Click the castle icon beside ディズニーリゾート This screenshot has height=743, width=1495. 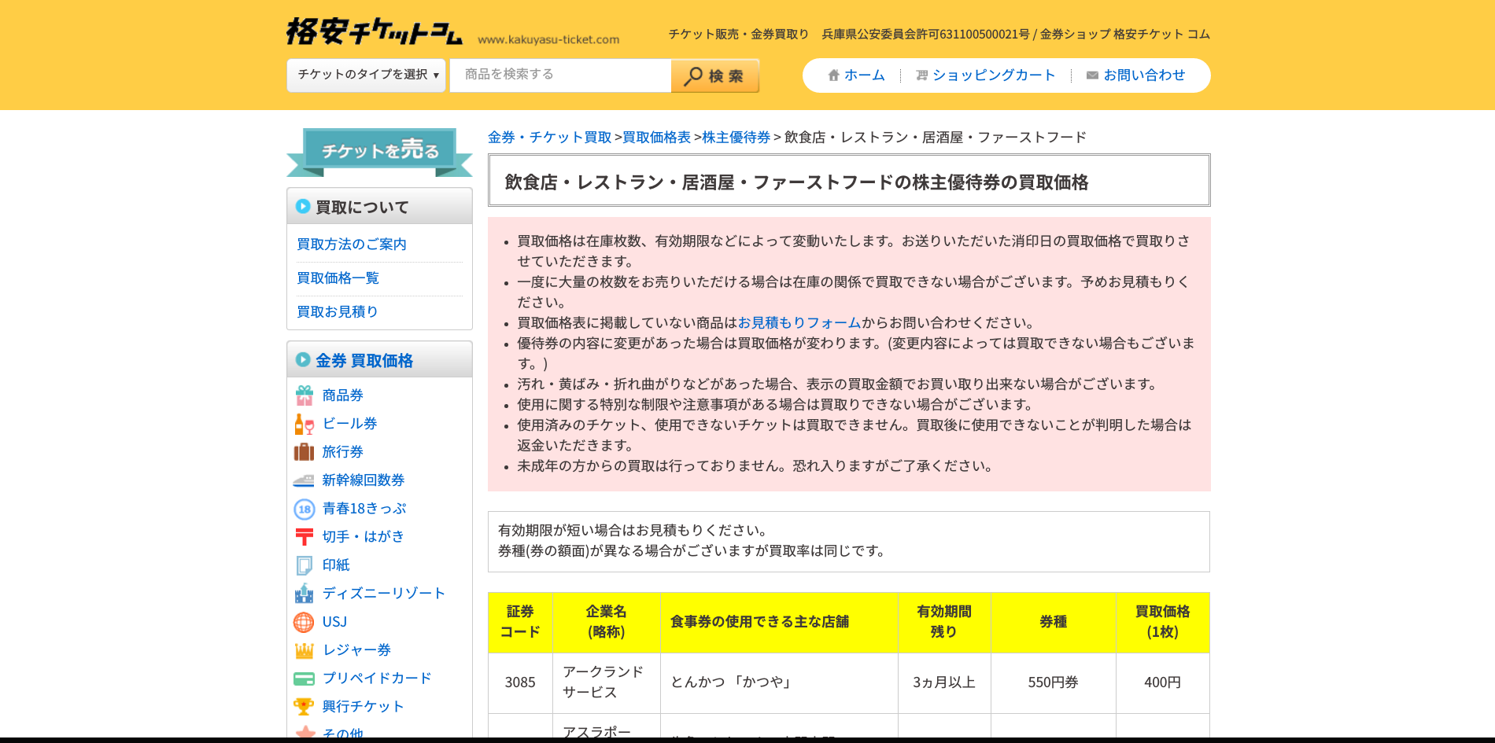[x=304, y=594]
